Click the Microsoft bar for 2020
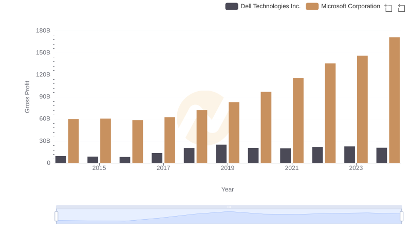Image resolution: width=411 pixels, height=236 pixels. [266, 127]
